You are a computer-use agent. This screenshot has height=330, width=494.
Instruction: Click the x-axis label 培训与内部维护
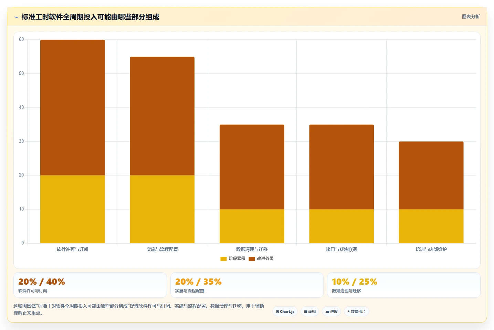[x=431, y=249]
